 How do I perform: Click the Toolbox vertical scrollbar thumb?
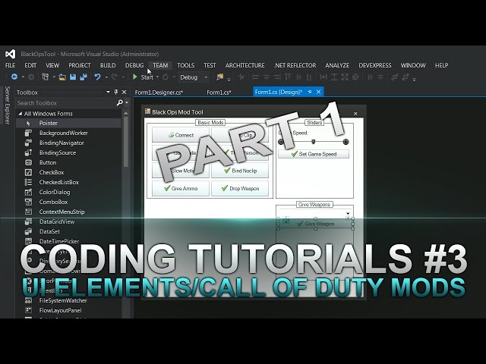(125, 142)
